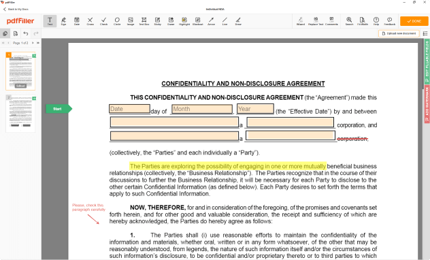The image size is (430, 260).
Task: Open the Help icon
Action: (376, 21)
